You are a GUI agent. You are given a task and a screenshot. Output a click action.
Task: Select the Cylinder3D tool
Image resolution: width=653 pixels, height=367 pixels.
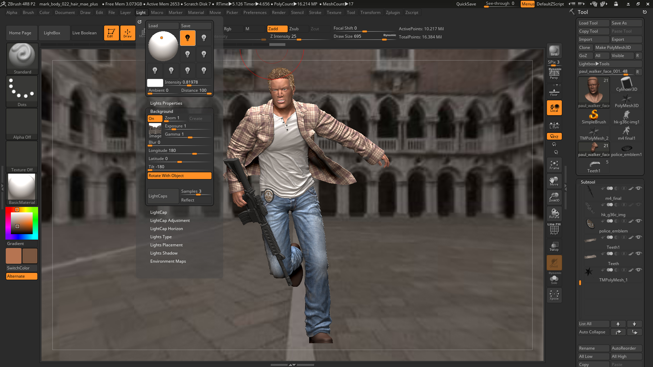(626, 84)
